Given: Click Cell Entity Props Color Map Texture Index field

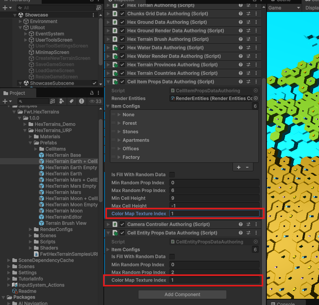Looking at the screenshot, I should [214, 280].
